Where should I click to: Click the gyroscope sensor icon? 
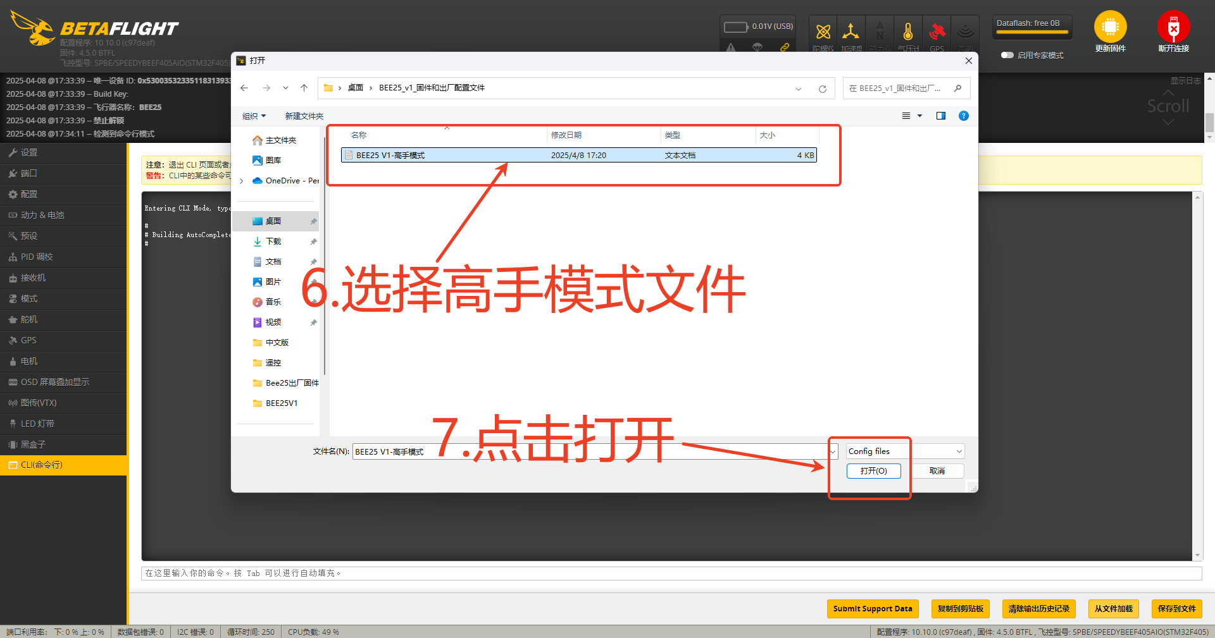click(823, 32)
